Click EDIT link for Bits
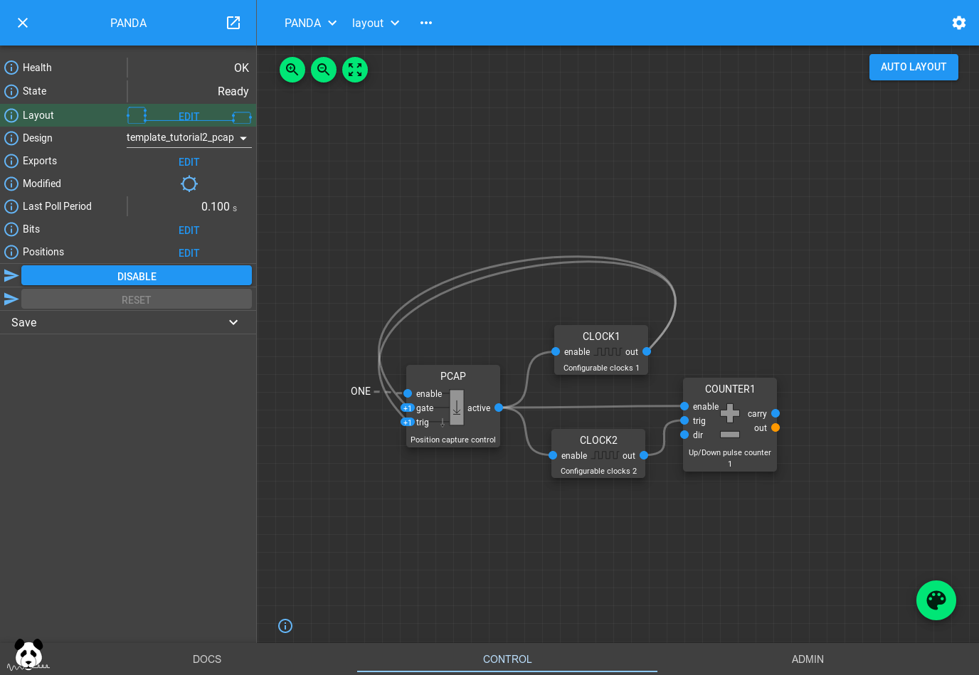Screen dimensions: 979x675 coord(189,230)
